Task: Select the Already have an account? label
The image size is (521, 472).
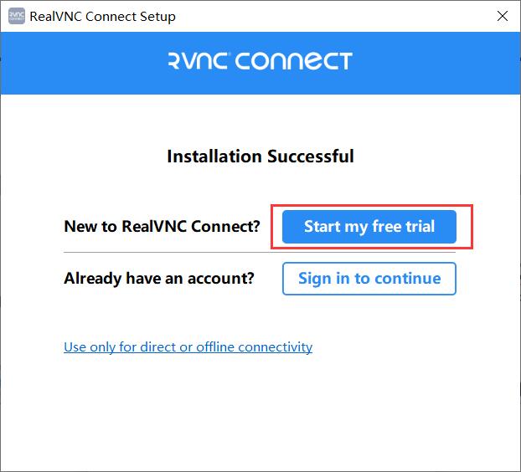Action: (159, 278)
